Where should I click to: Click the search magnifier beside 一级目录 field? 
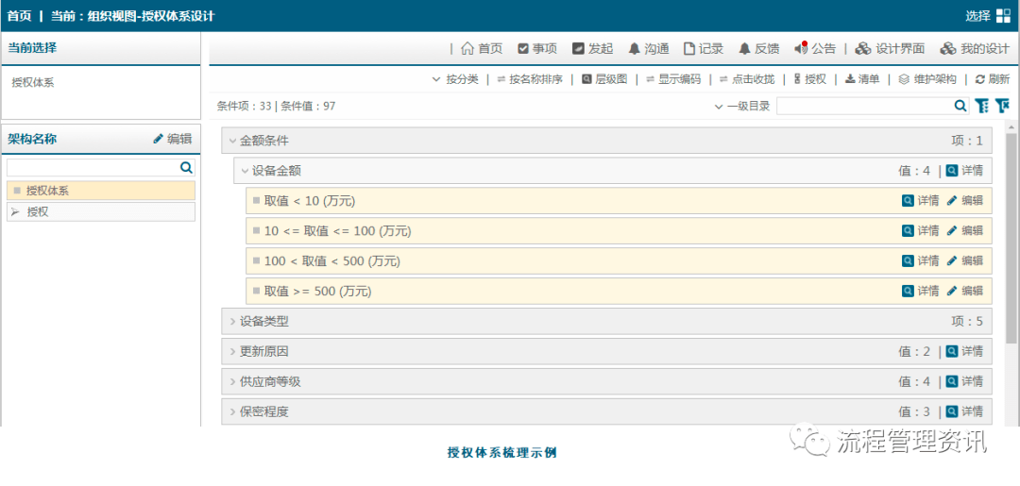(960, 106)
